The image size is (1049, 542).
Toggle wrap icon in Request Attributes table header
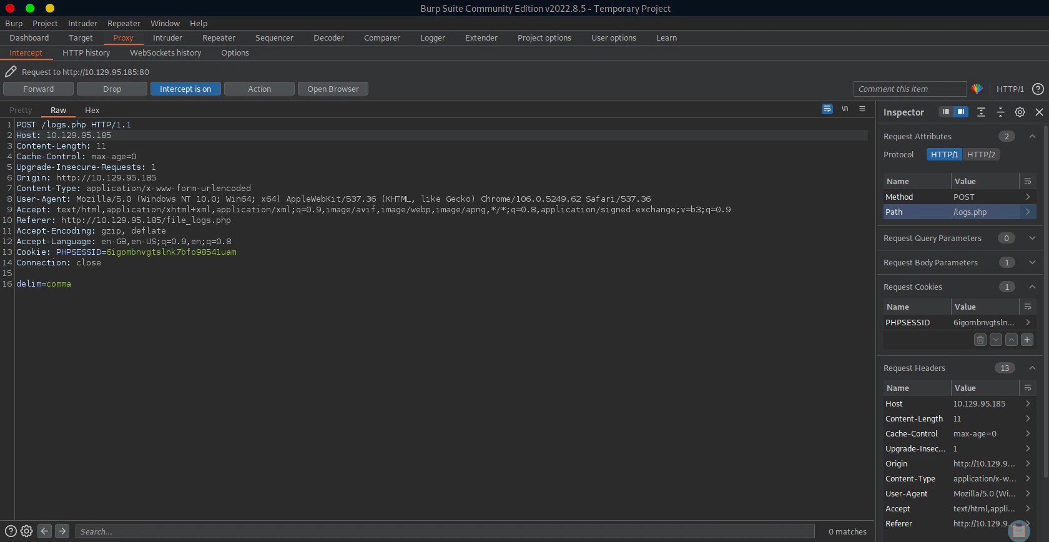pyautogui.click(x=1028, y=181)
